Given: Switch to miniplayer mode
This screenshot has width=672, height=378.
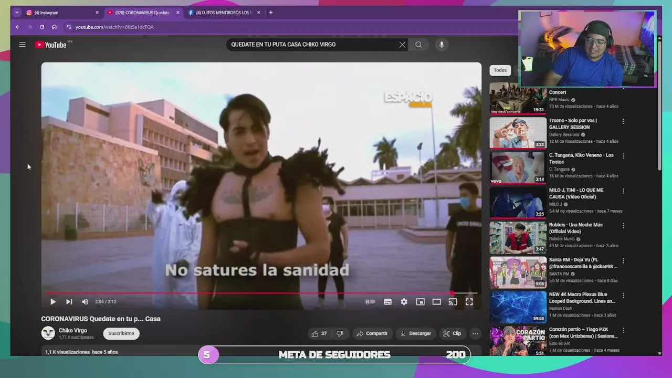Looking at the screenshot, I should [x=420, y=302].
